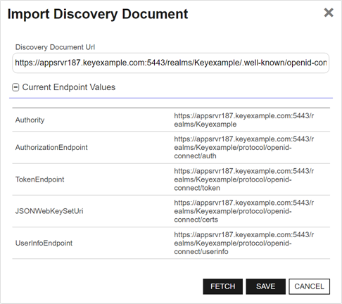Click the Discovery Document Url input field
Image resolution: width=342 pixels, height=304 pixels.
pyautogui.click(x=171, y=63)
